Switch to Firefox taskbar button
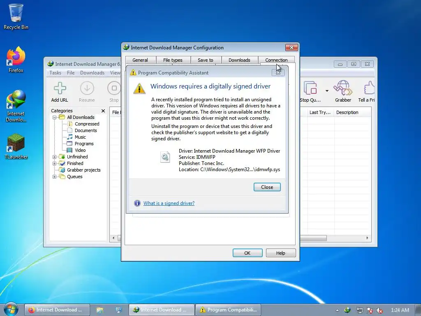Image resolution: width=421 pixels, height=316 pixels. point(57,310)
